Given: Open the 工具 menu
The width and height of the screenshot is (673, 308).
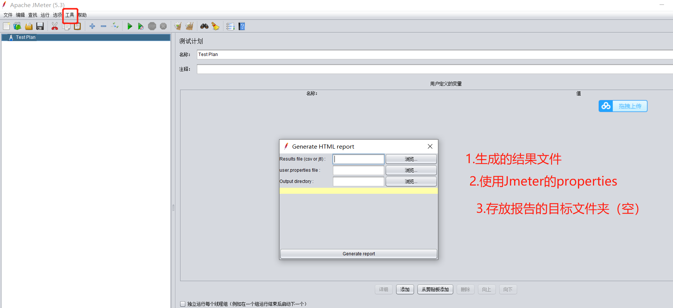Looking at the screenshot, I should pos(70,15).
